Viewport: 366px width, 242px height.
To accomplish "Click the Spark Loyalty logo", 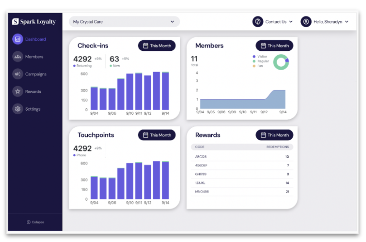I will (x=34, y=21).
